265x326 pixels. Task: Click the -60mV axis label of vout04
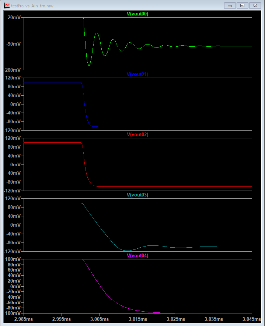pyautogui.click(x=13, y=302)
